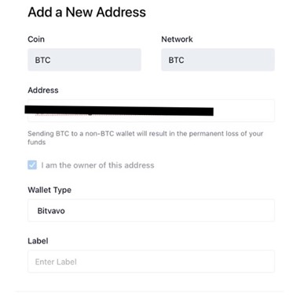The height and width of the screenshot is (297, 304).
Task: Click into the Enter Label input field
Action: click(x=151, y=262)
